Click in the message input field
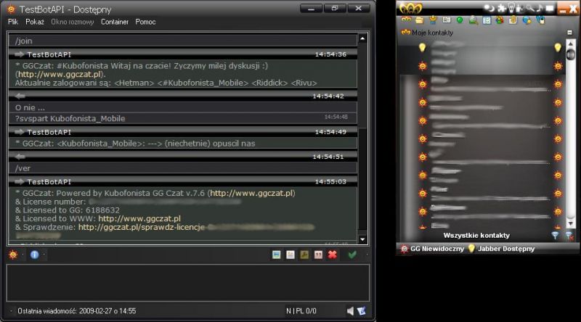 [188, 283]
